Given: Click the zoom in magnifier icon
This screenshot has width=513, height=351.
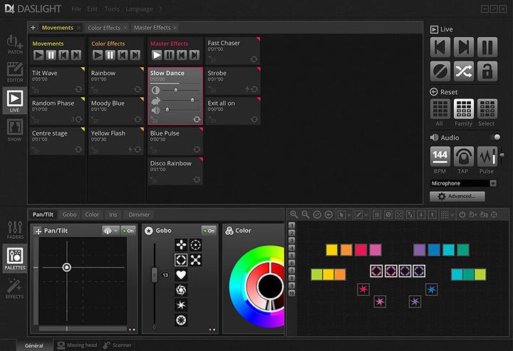Looking at the screenshot, I should [x=294, y=214].
